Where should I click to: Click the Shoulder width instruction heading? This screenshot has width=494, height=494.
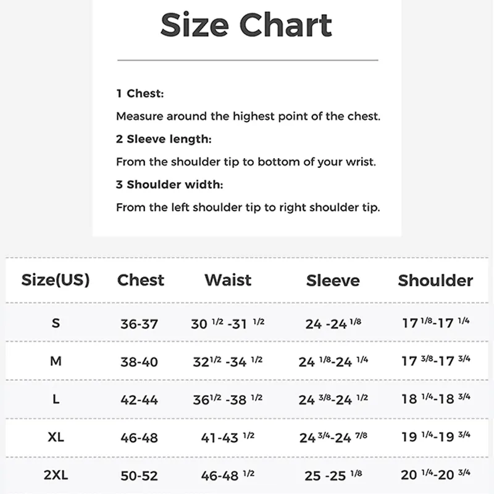click(169, 185)
